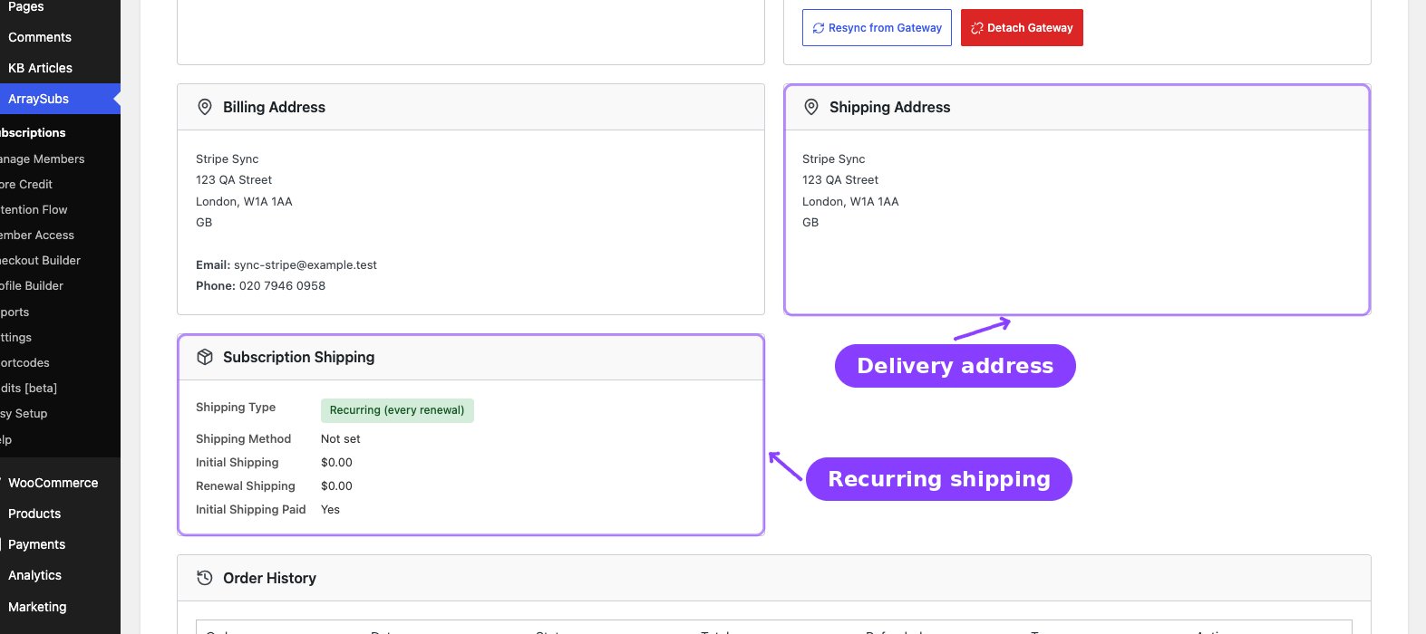Click the phone number 020 7946 0958

282,285
